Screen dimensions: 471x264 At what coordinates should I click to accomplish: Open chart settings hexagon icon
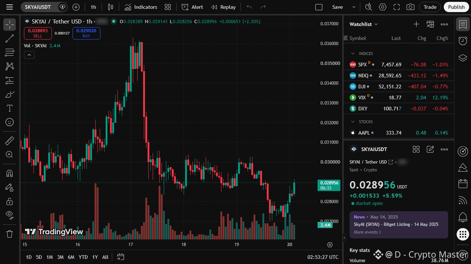(x=383, y=7)
